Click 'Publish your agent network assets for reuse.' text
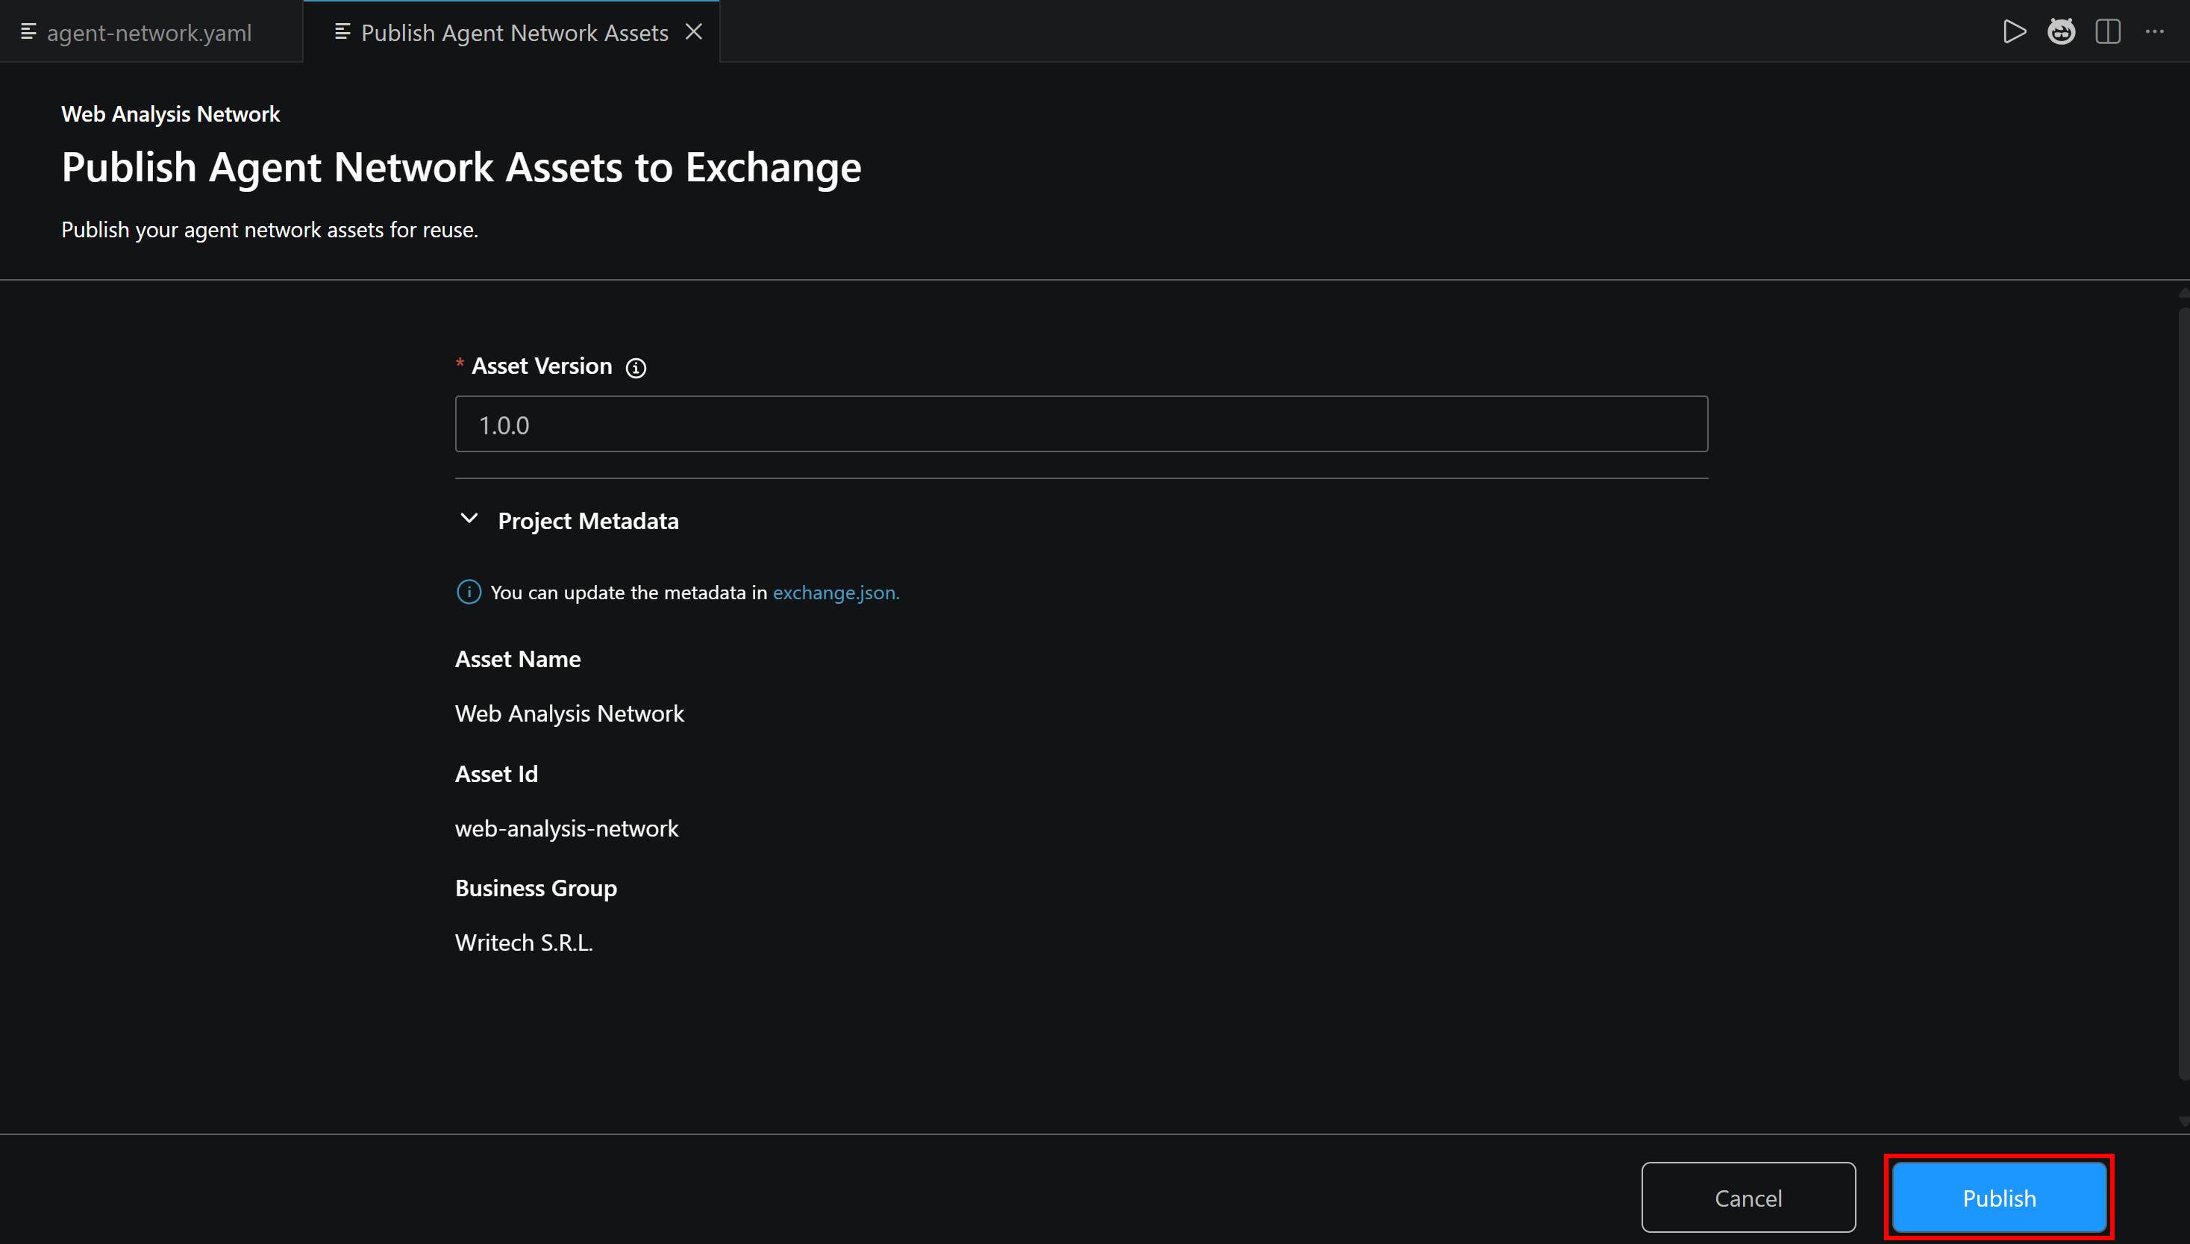Viewport: 2190px width, 1244px height. [270, 230]
